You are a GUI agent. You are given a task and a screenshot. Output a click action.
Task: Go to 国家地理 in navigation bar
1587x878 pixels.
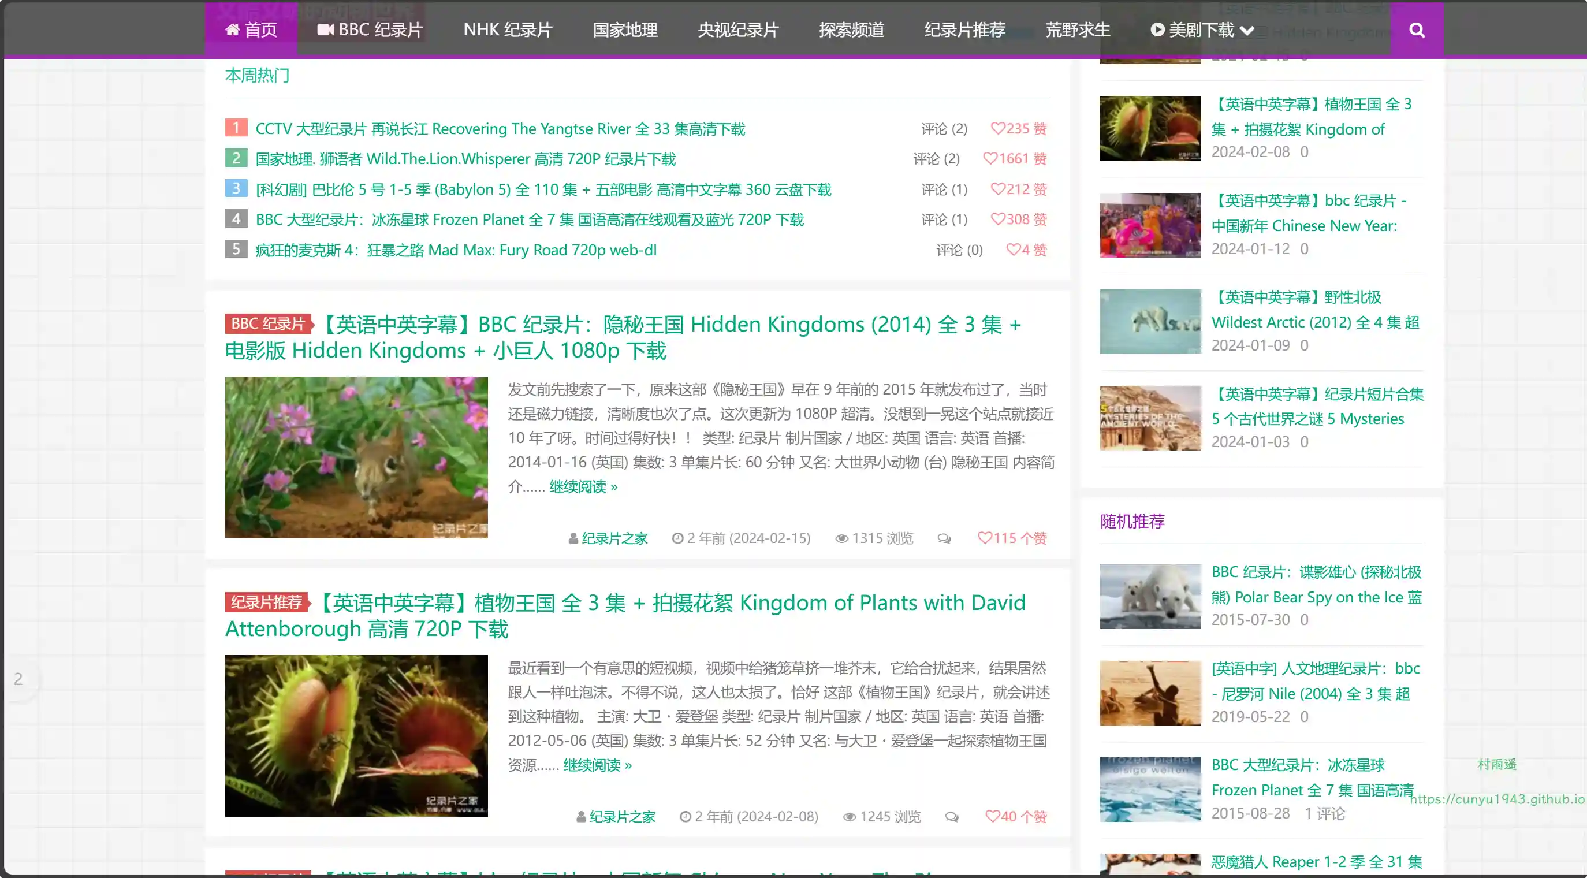click(x=625, y=29)
